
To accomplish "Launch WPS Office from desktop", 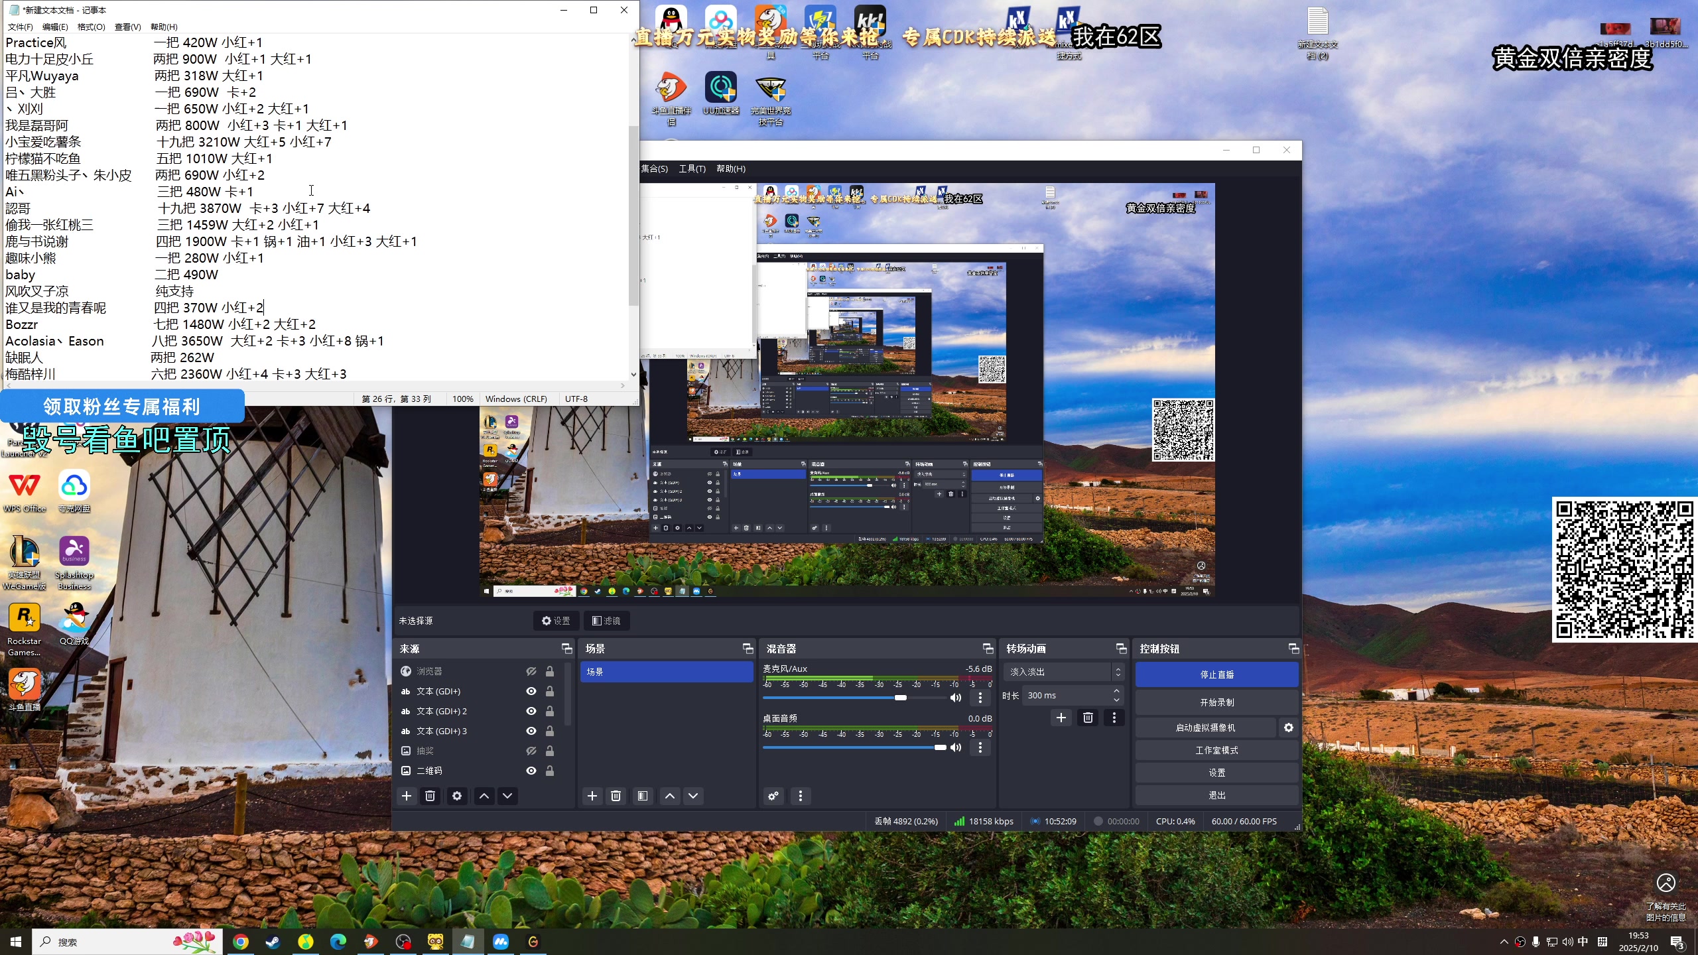I will [25, 491].
